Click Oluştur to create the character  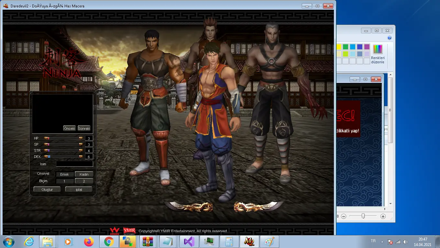(47, 190)
